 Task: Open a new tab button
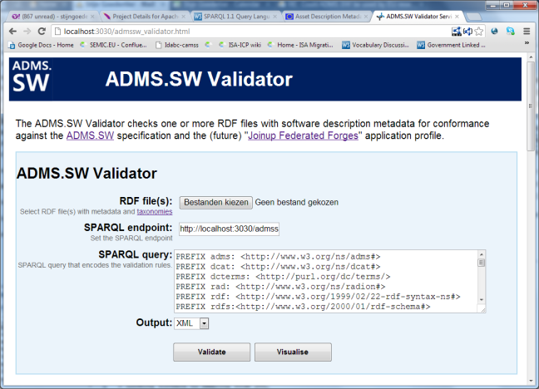point(473,17)
